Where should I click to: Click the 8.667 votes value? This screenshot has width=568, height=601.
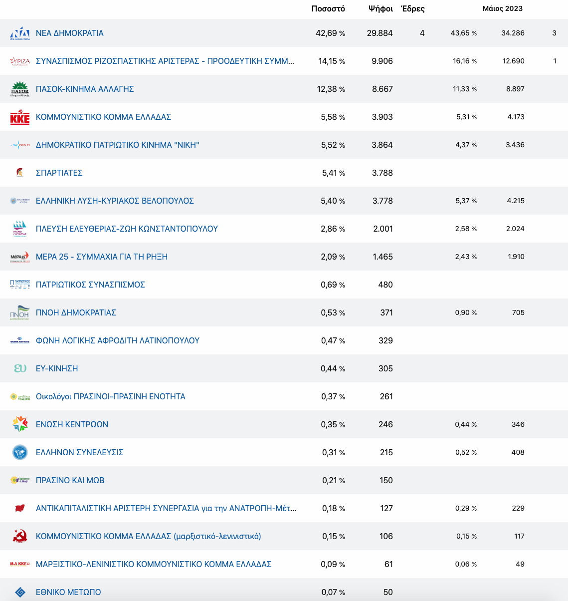coord(382,89)
